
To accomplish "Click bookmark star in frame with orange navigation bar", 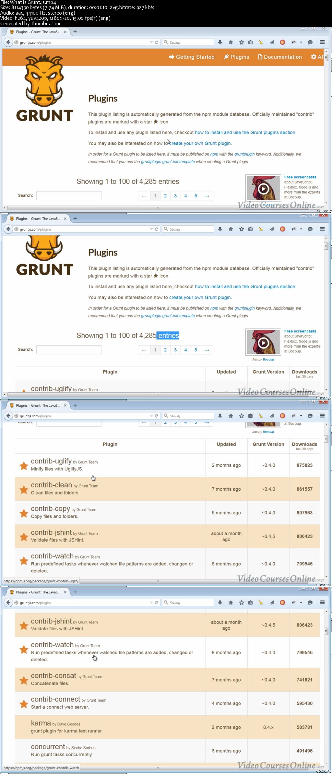I will (x=242, y=42).
